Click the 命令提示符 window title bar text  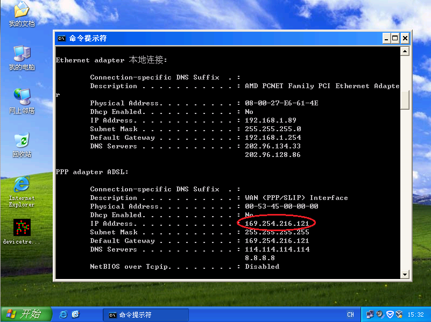88,38
